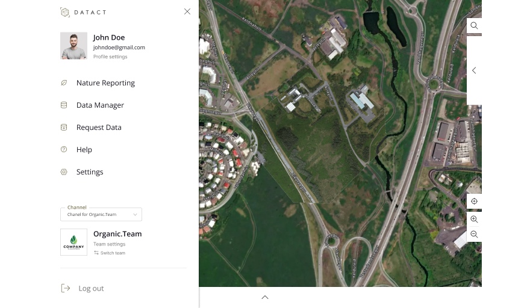Zoom out on the map
Screen dimensions: 530x308
[x=474, y=235]
